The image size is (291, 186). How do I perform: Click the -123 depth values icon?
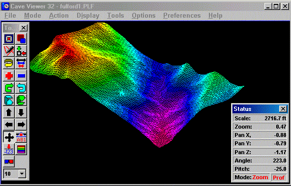coord(9,149)
